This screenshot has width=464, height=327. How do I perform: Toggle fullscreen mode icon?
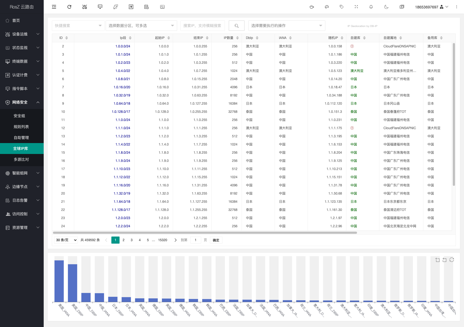click(356, 7)
